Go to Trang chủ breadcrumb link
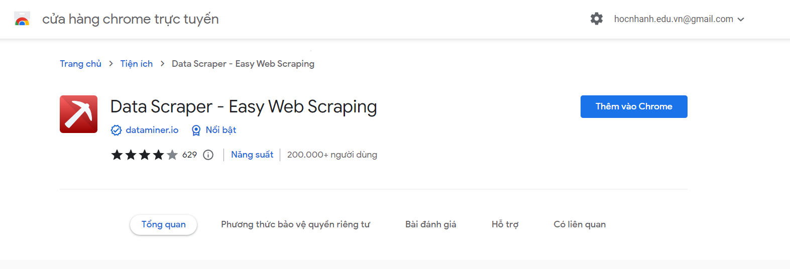Image resolution: width=790 pixels, height=269 pixels. [x=80, y=64]
